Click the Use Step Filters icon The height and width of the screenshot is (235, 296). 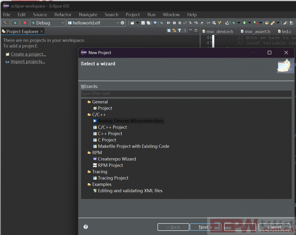[219, 23]
